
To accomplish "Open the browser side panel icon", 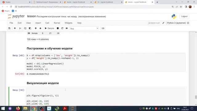I will pyautogui.click(x=186, y=7).
